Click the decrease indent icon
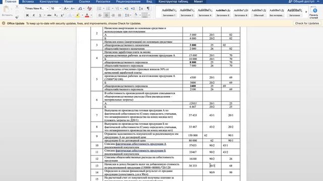The height and width of the screenshot is (181, 323). pyautogui.click(x=126, y=9)
